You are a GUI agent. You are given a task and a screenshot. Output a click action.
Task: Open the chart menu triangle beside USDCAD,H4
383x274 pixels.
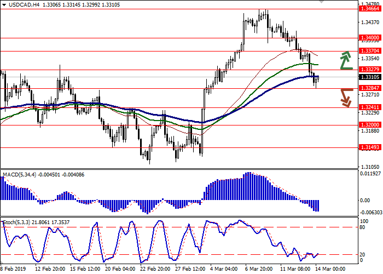pos(4,5)
